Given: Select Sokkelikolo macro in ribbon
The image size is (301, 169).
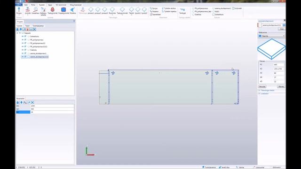Looking at the screenshot, I should pyautogui.click(x=218, y=15).
